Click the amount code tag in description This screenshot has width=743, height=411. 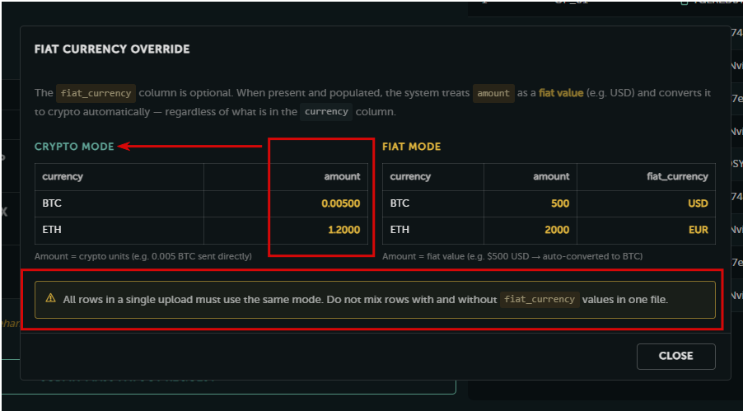[493, 93]
